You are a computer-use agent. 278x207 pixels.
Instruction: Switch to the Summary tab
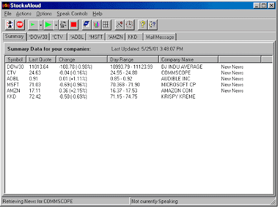[15, 36]
